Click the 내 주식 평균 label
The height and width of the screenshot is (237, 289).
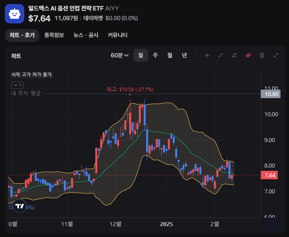[26, 93]
